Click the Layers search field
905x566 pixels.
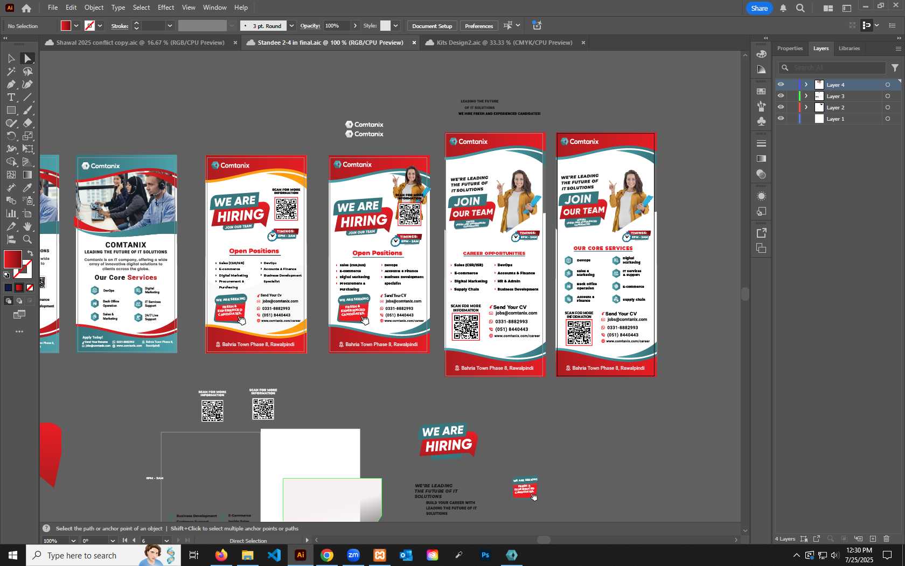click(832, 67)
